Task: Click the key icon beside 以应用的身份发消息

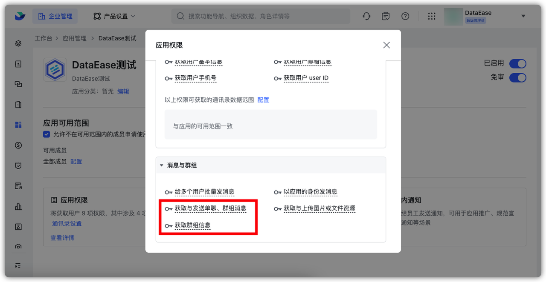Action: click(x=278, y=192)
